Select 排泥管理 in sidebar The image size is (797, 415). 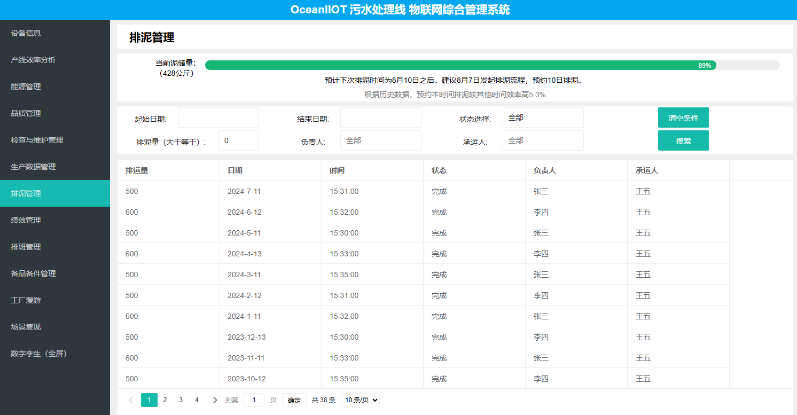click(x=55, y=193)
